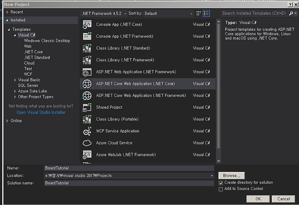
Task: Click the Class Library (.NET Framework) icon
Action: click(87, 60)
